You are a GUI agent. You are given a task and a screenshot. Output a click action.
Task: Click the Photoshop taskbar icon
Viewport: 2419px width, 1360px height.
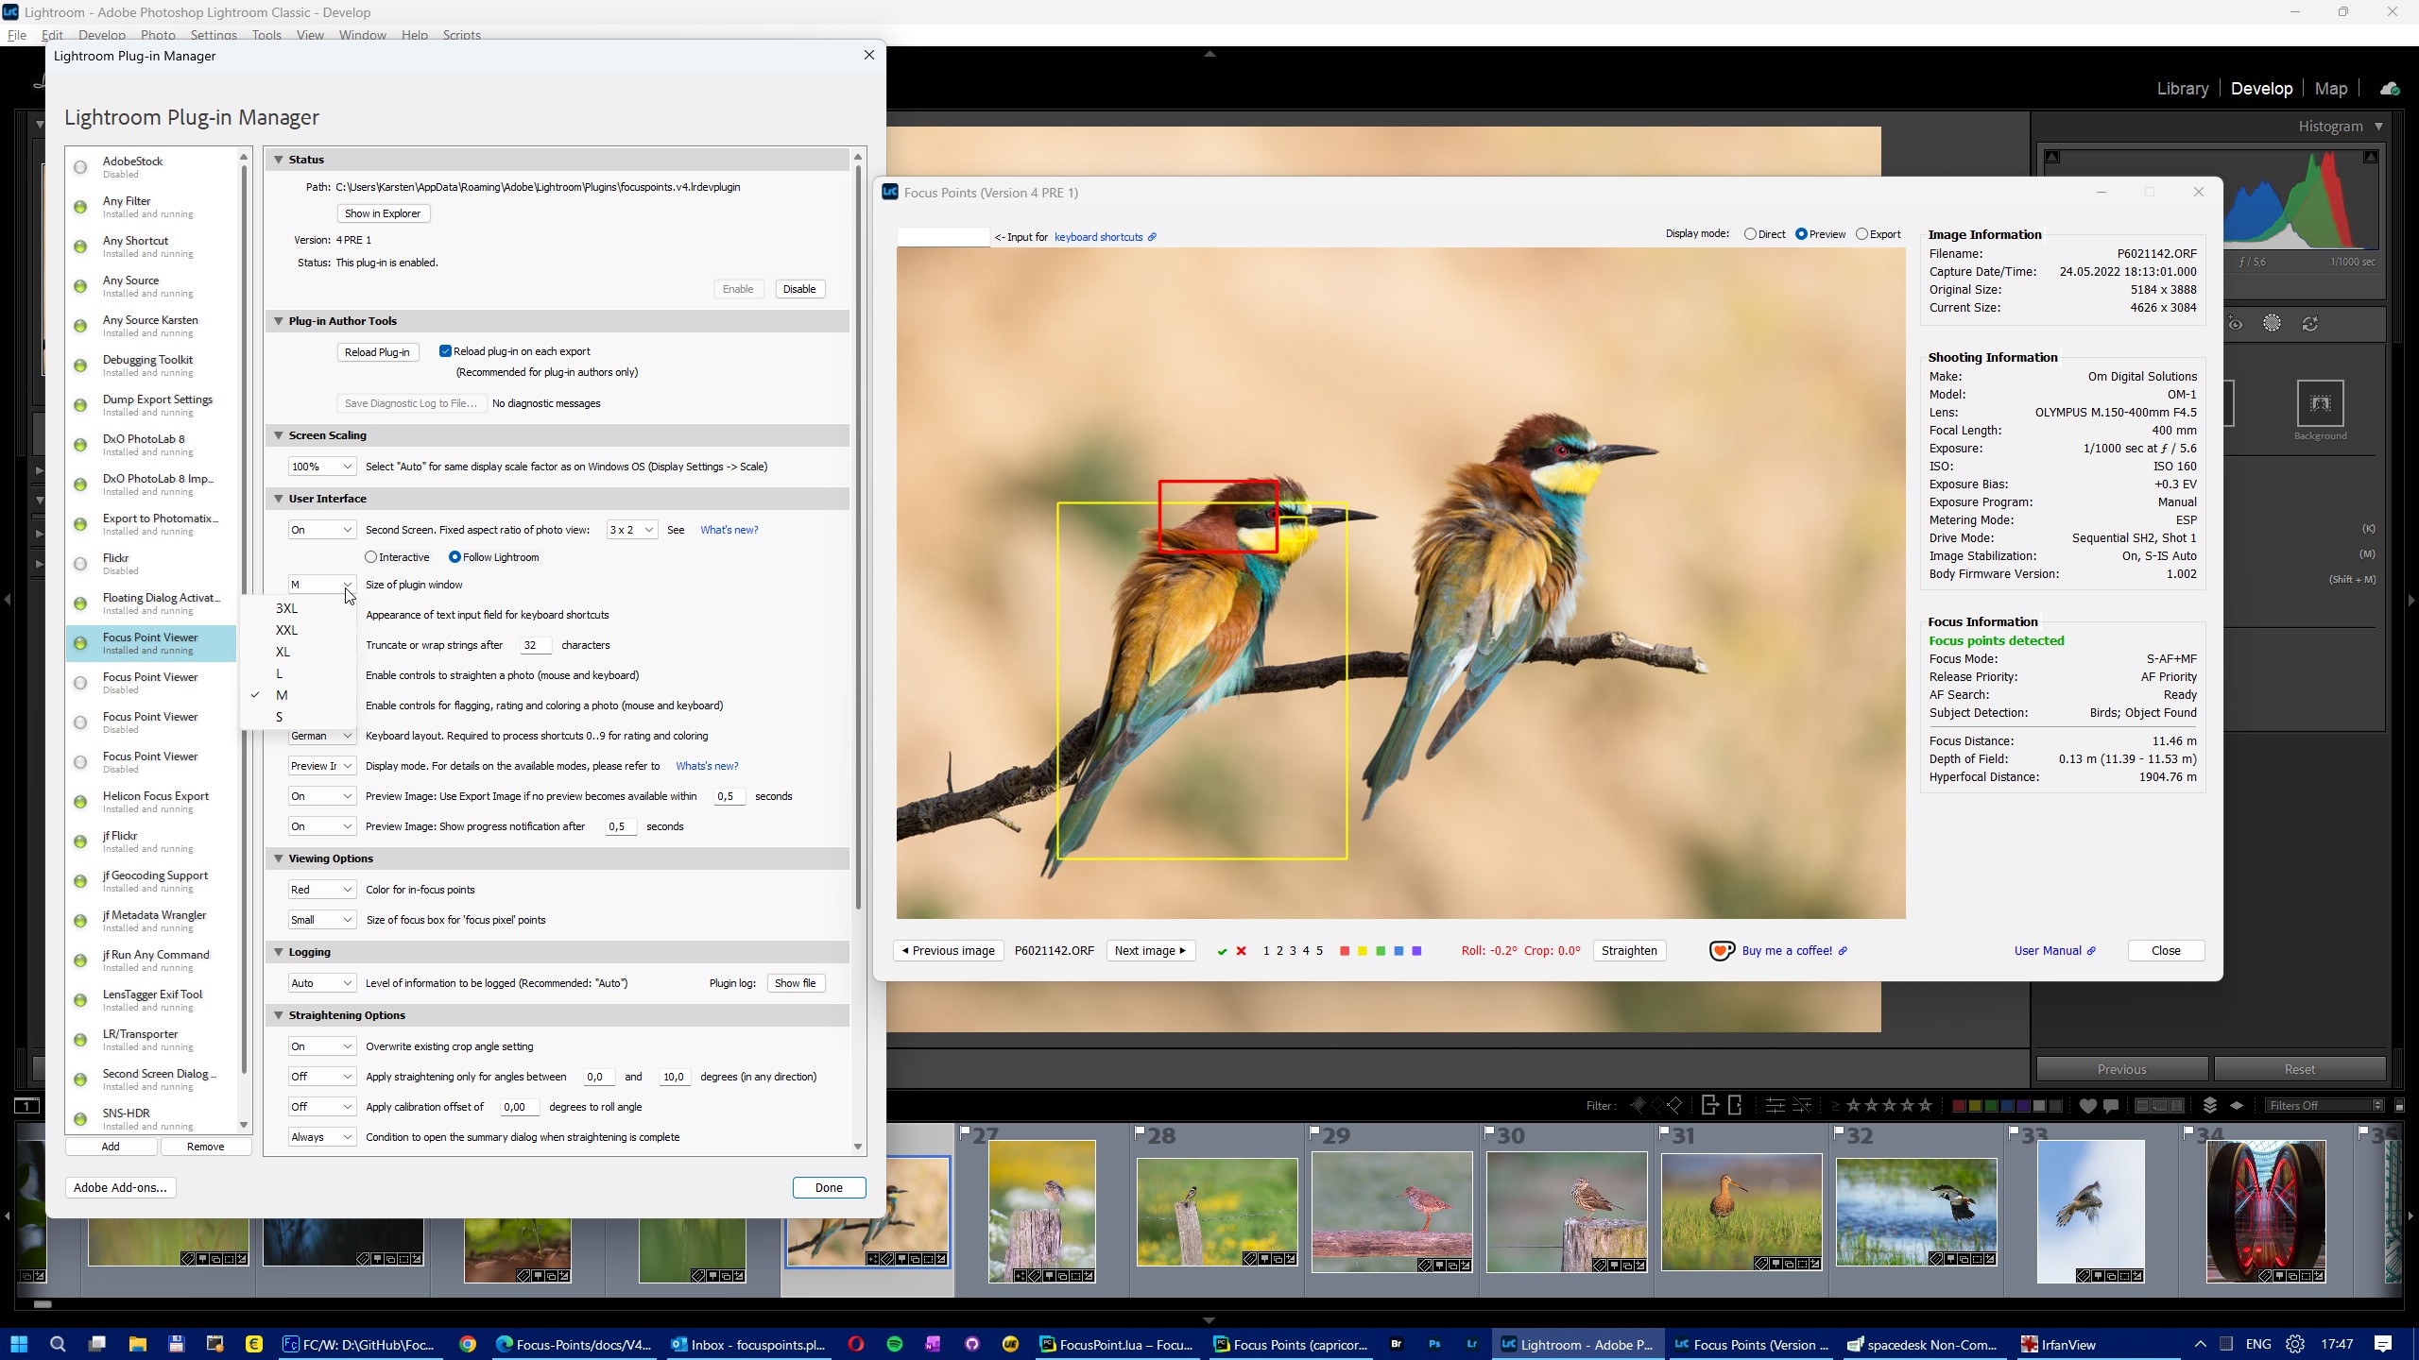1434,1344
